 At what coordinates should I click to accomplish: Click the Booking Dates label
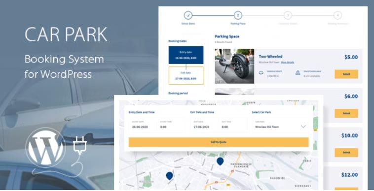point(178,41)
